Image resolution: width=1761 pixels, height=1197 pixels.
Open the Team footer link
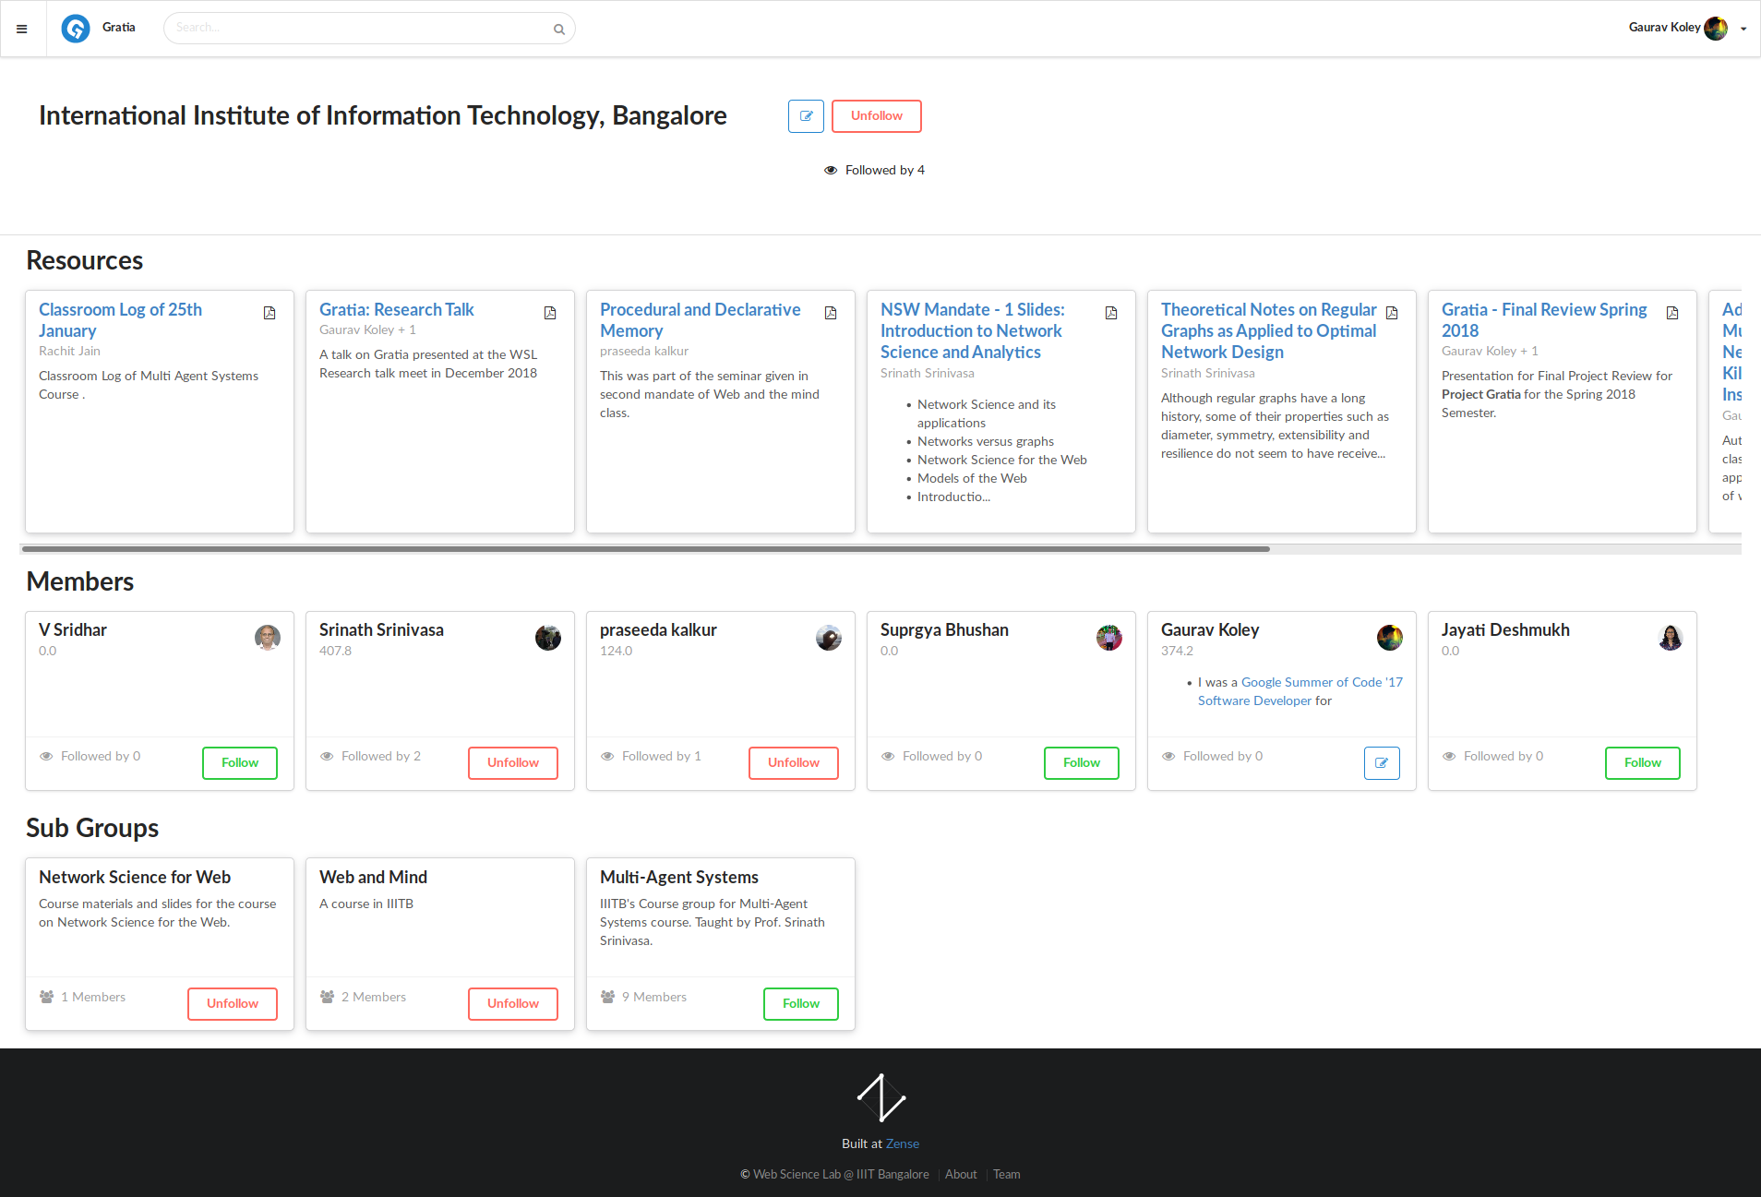pos(1007,1175)
